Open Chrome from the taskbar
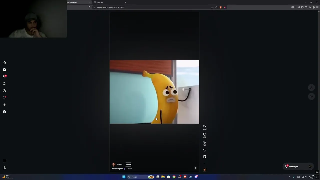Viewport: 320px width, 180px height. (174, 177)
